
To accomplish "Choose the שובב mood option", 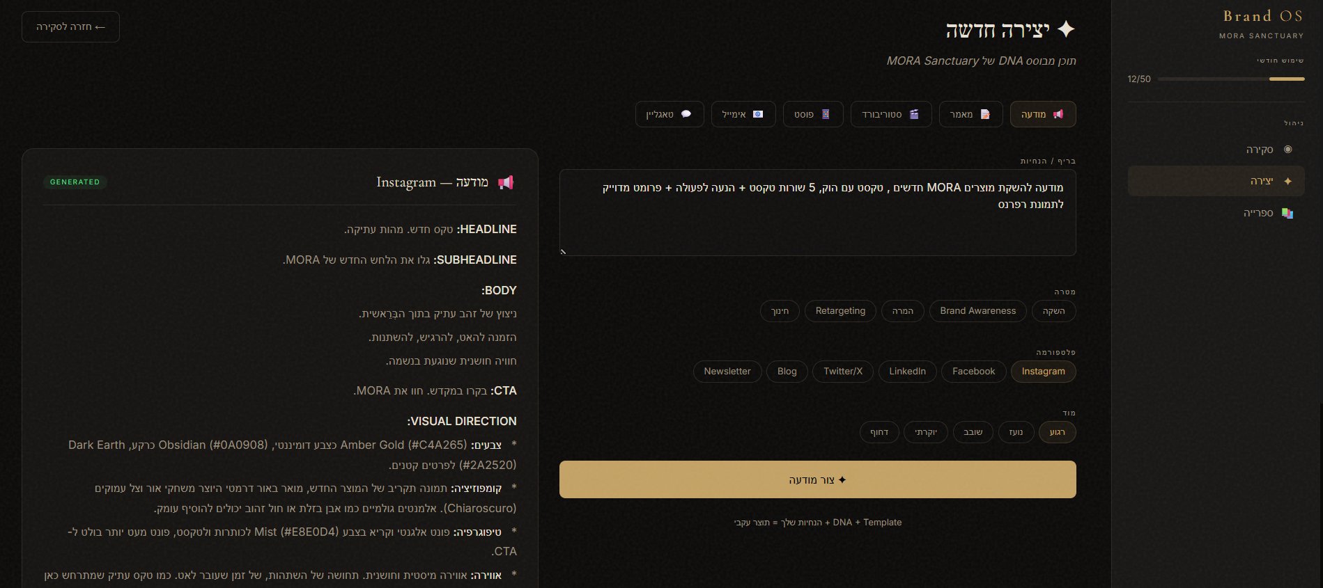I will click(973, 432).
